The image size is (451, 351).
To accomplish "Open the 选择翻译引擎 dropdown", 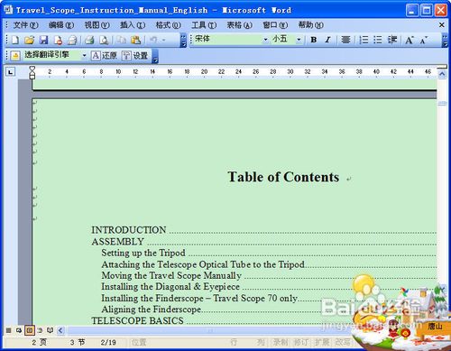I will (84, 56).
